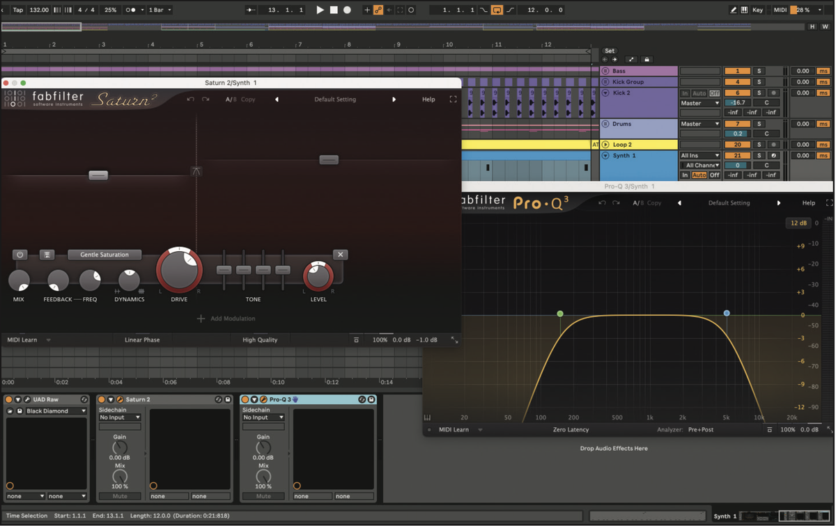Open the Black Diamond preset dropdown
The height and width of the screenshot is (526, 836).
pos(56,411)
